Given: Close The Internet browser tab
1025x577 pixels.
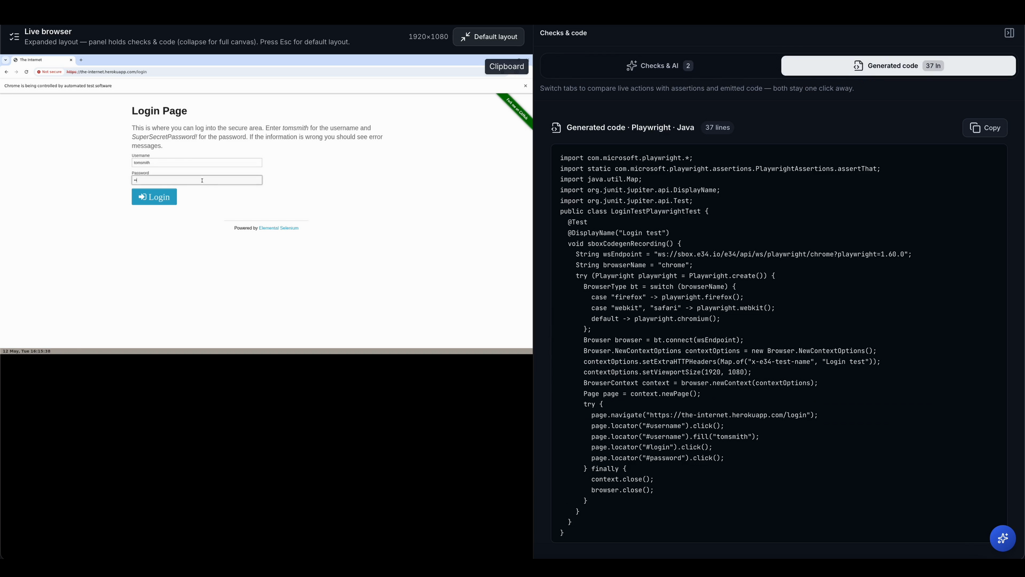Looking at the screenshot, I should pos(71,60).
